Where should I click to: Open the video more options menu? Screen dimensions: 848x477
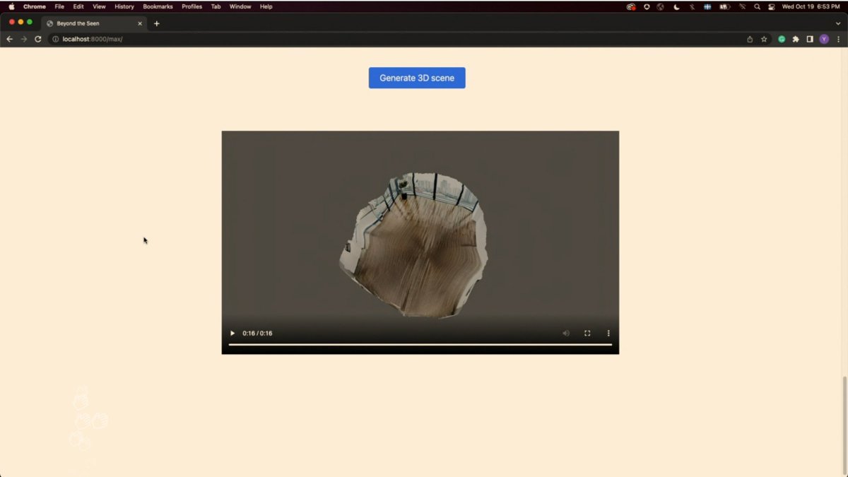point(608,333)
